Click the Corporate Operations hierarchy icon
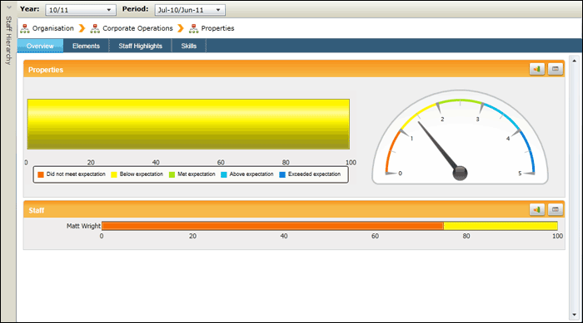The width and height of the screenshot is (583, 323). (95, 28)
